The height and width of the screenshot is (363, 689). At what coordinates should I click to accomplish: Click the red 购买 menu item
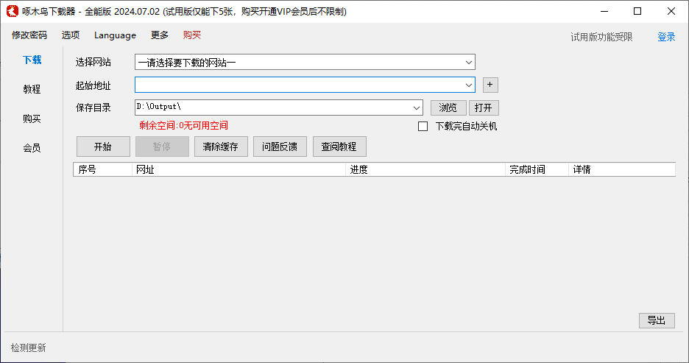point(192,35)
